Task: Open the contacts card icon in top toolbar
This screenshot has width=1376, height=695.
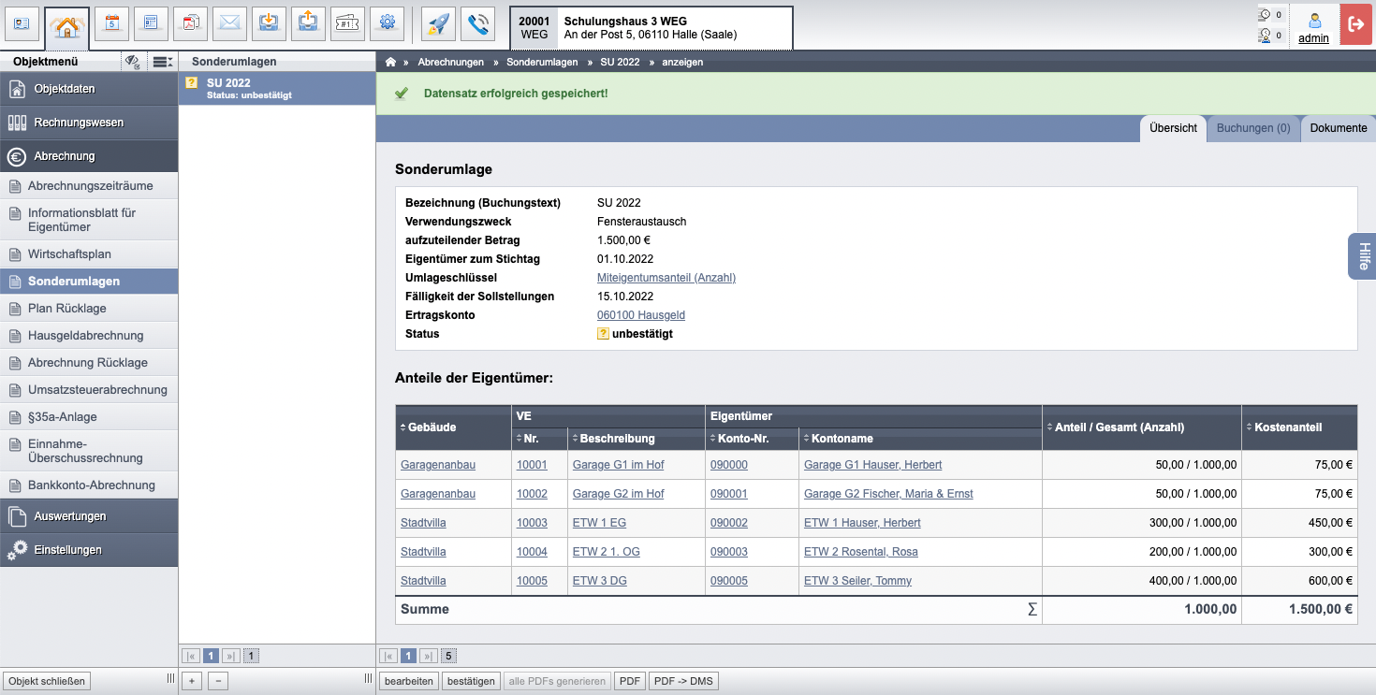Action: coord(22,23)
